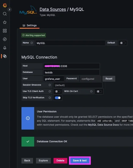
Task: Click the Alerting supported badge
Action: coord(34,35)
